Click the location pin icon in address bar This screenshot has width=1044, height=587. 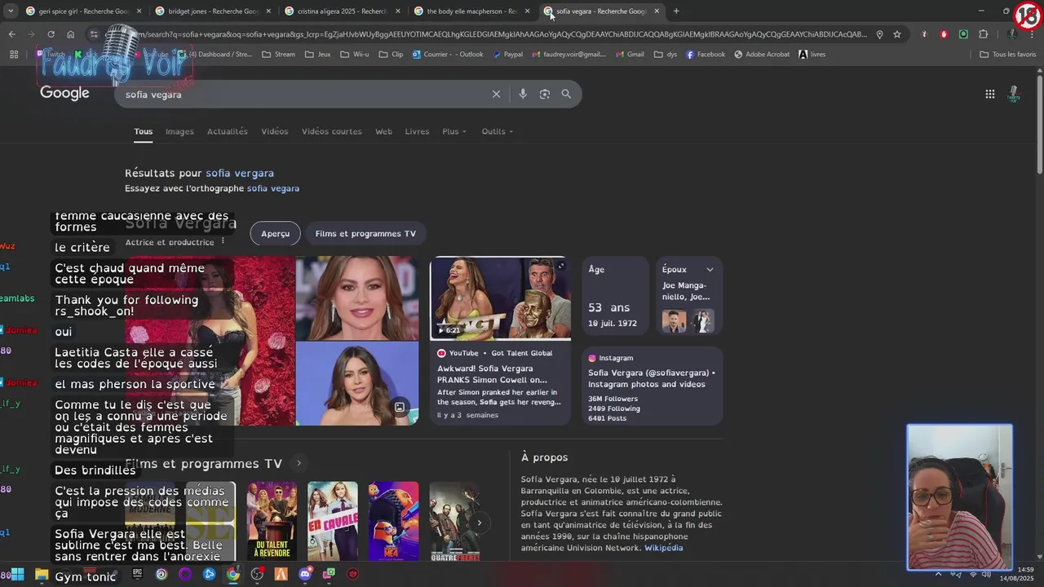tap(879, 34)
